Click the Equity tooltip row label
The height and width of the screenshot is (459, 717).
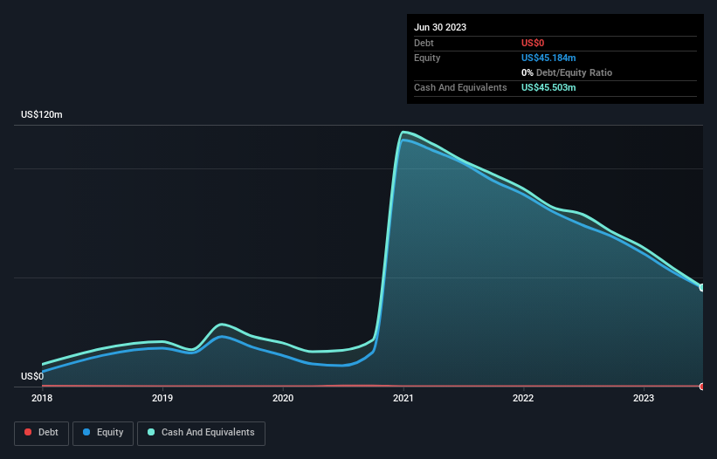pyautogui.click(x=427, y=58)
